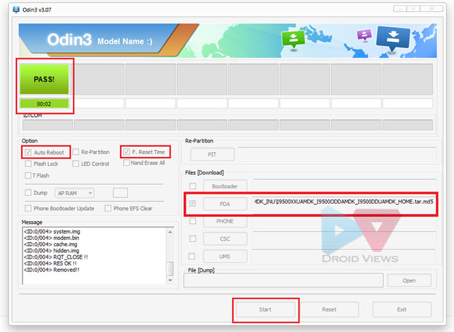Check the Bootloader file checkbox
The width and height of the screenshot is (454, 332).
point(192,186)
